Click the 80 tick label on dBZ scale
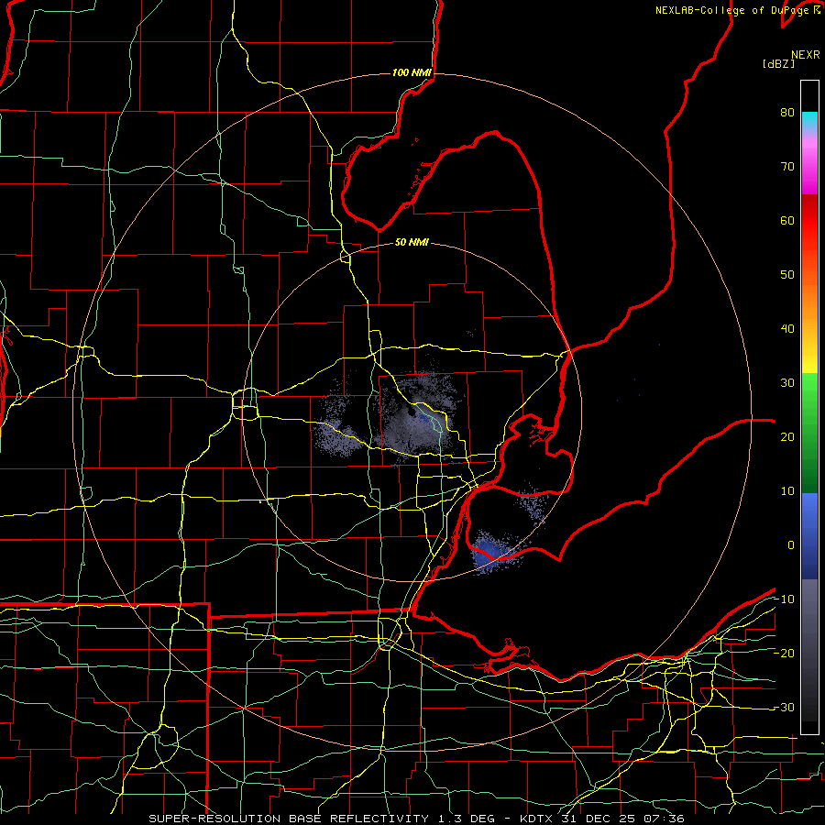 click(x=787, y=112)
